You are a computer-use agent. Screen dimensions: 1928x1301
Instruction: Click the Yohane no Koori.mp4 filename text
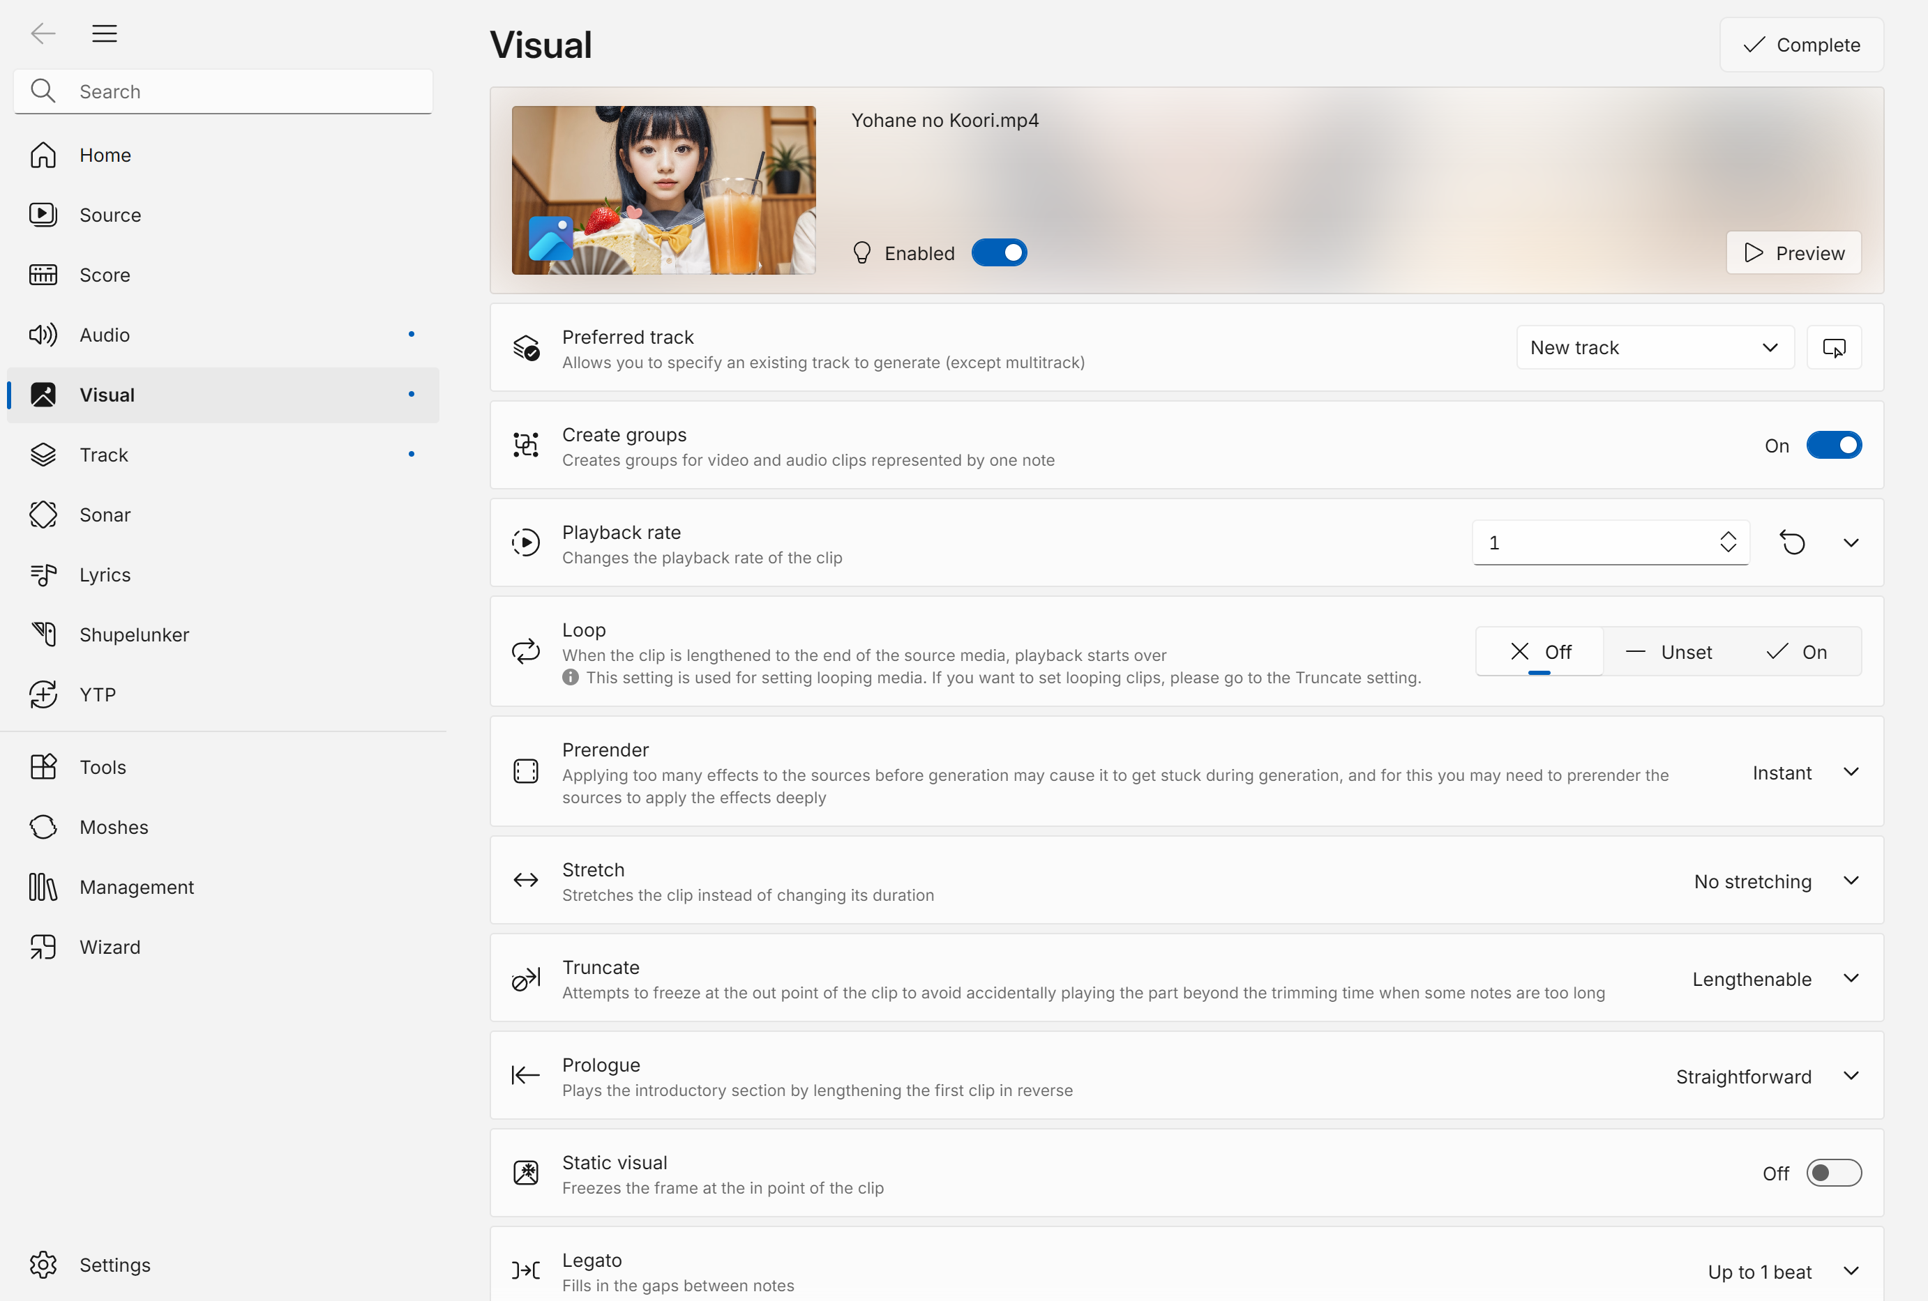pos(945,120)
